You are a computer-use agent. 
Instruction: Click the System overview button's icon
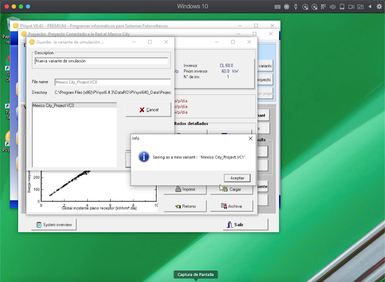38,224
